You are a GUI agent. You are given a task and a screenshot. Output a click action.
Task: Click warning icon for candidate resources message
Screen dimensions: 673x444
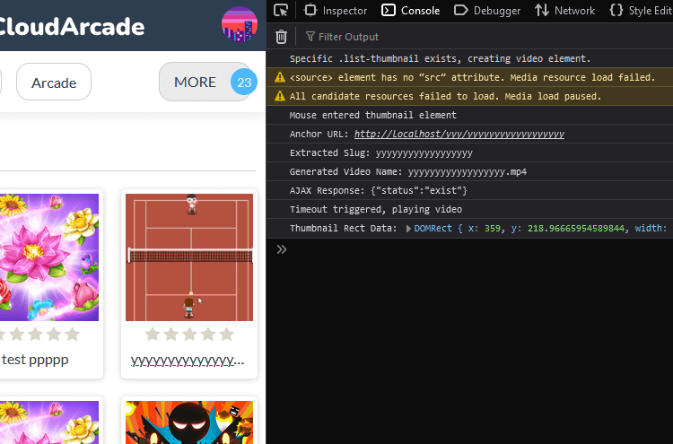[280, 96]
